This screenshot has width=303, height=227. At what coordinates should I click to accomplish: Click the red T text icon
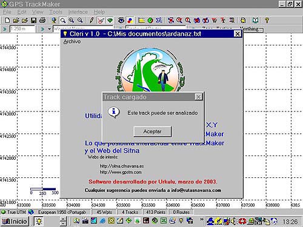223,21
